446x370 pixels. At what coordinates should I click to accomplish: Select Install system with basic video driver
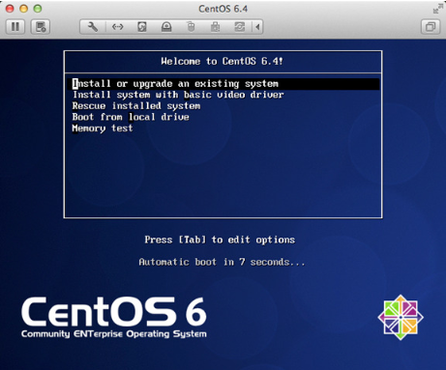178,95
